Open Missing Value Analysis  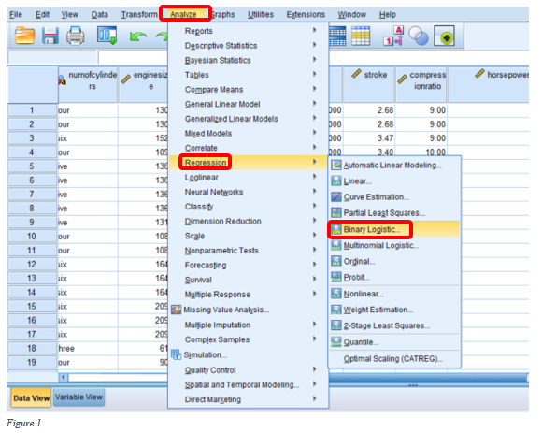coord(249,310)
